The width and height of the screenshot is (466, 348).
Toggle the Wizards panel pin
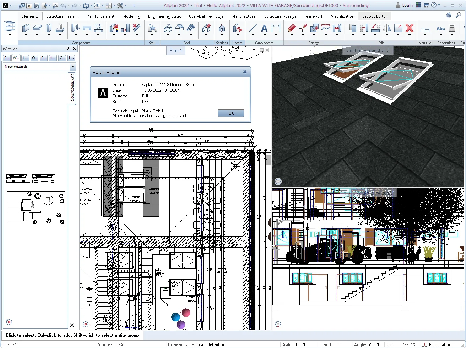click(x=67, y=49)
